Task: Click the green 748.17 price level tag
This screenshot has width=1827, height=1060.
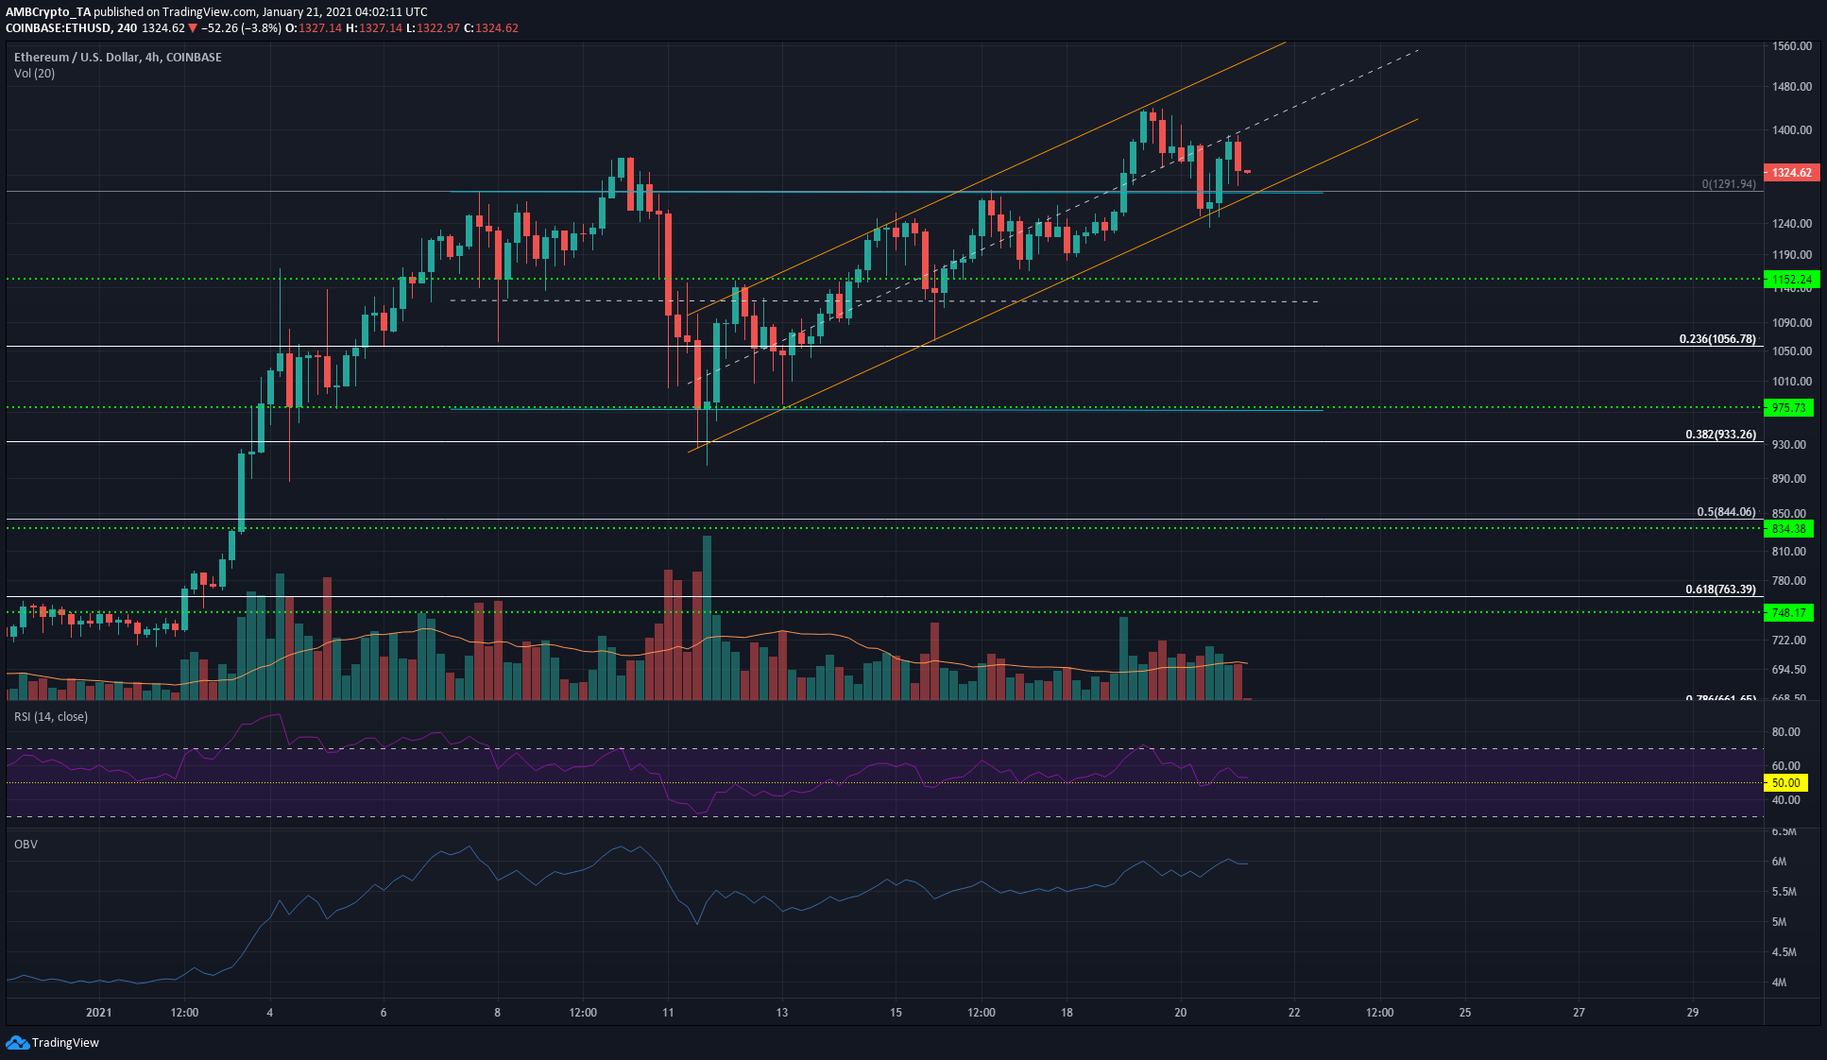Action: coord(1788,613)
